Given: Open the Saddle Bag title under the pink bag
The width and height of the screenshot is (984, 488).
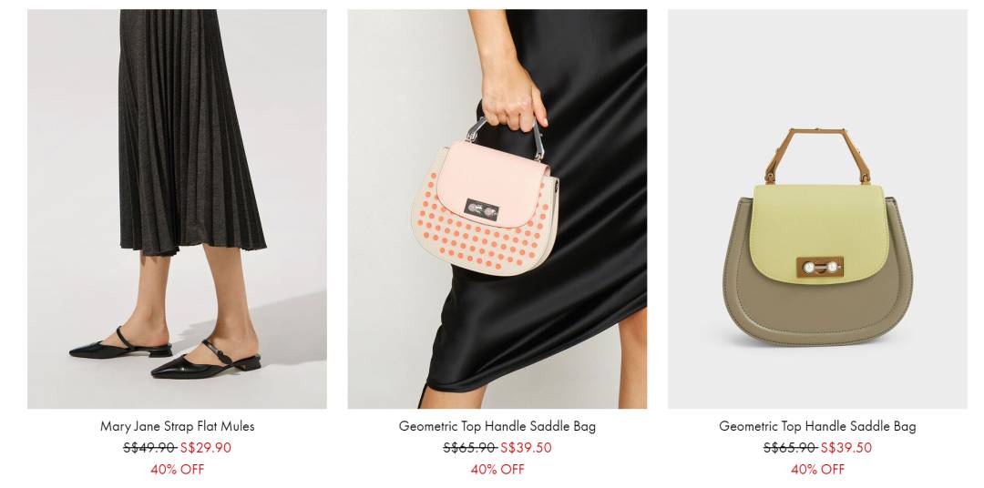Looking at the screenshot, I should (x=497, y=426).
